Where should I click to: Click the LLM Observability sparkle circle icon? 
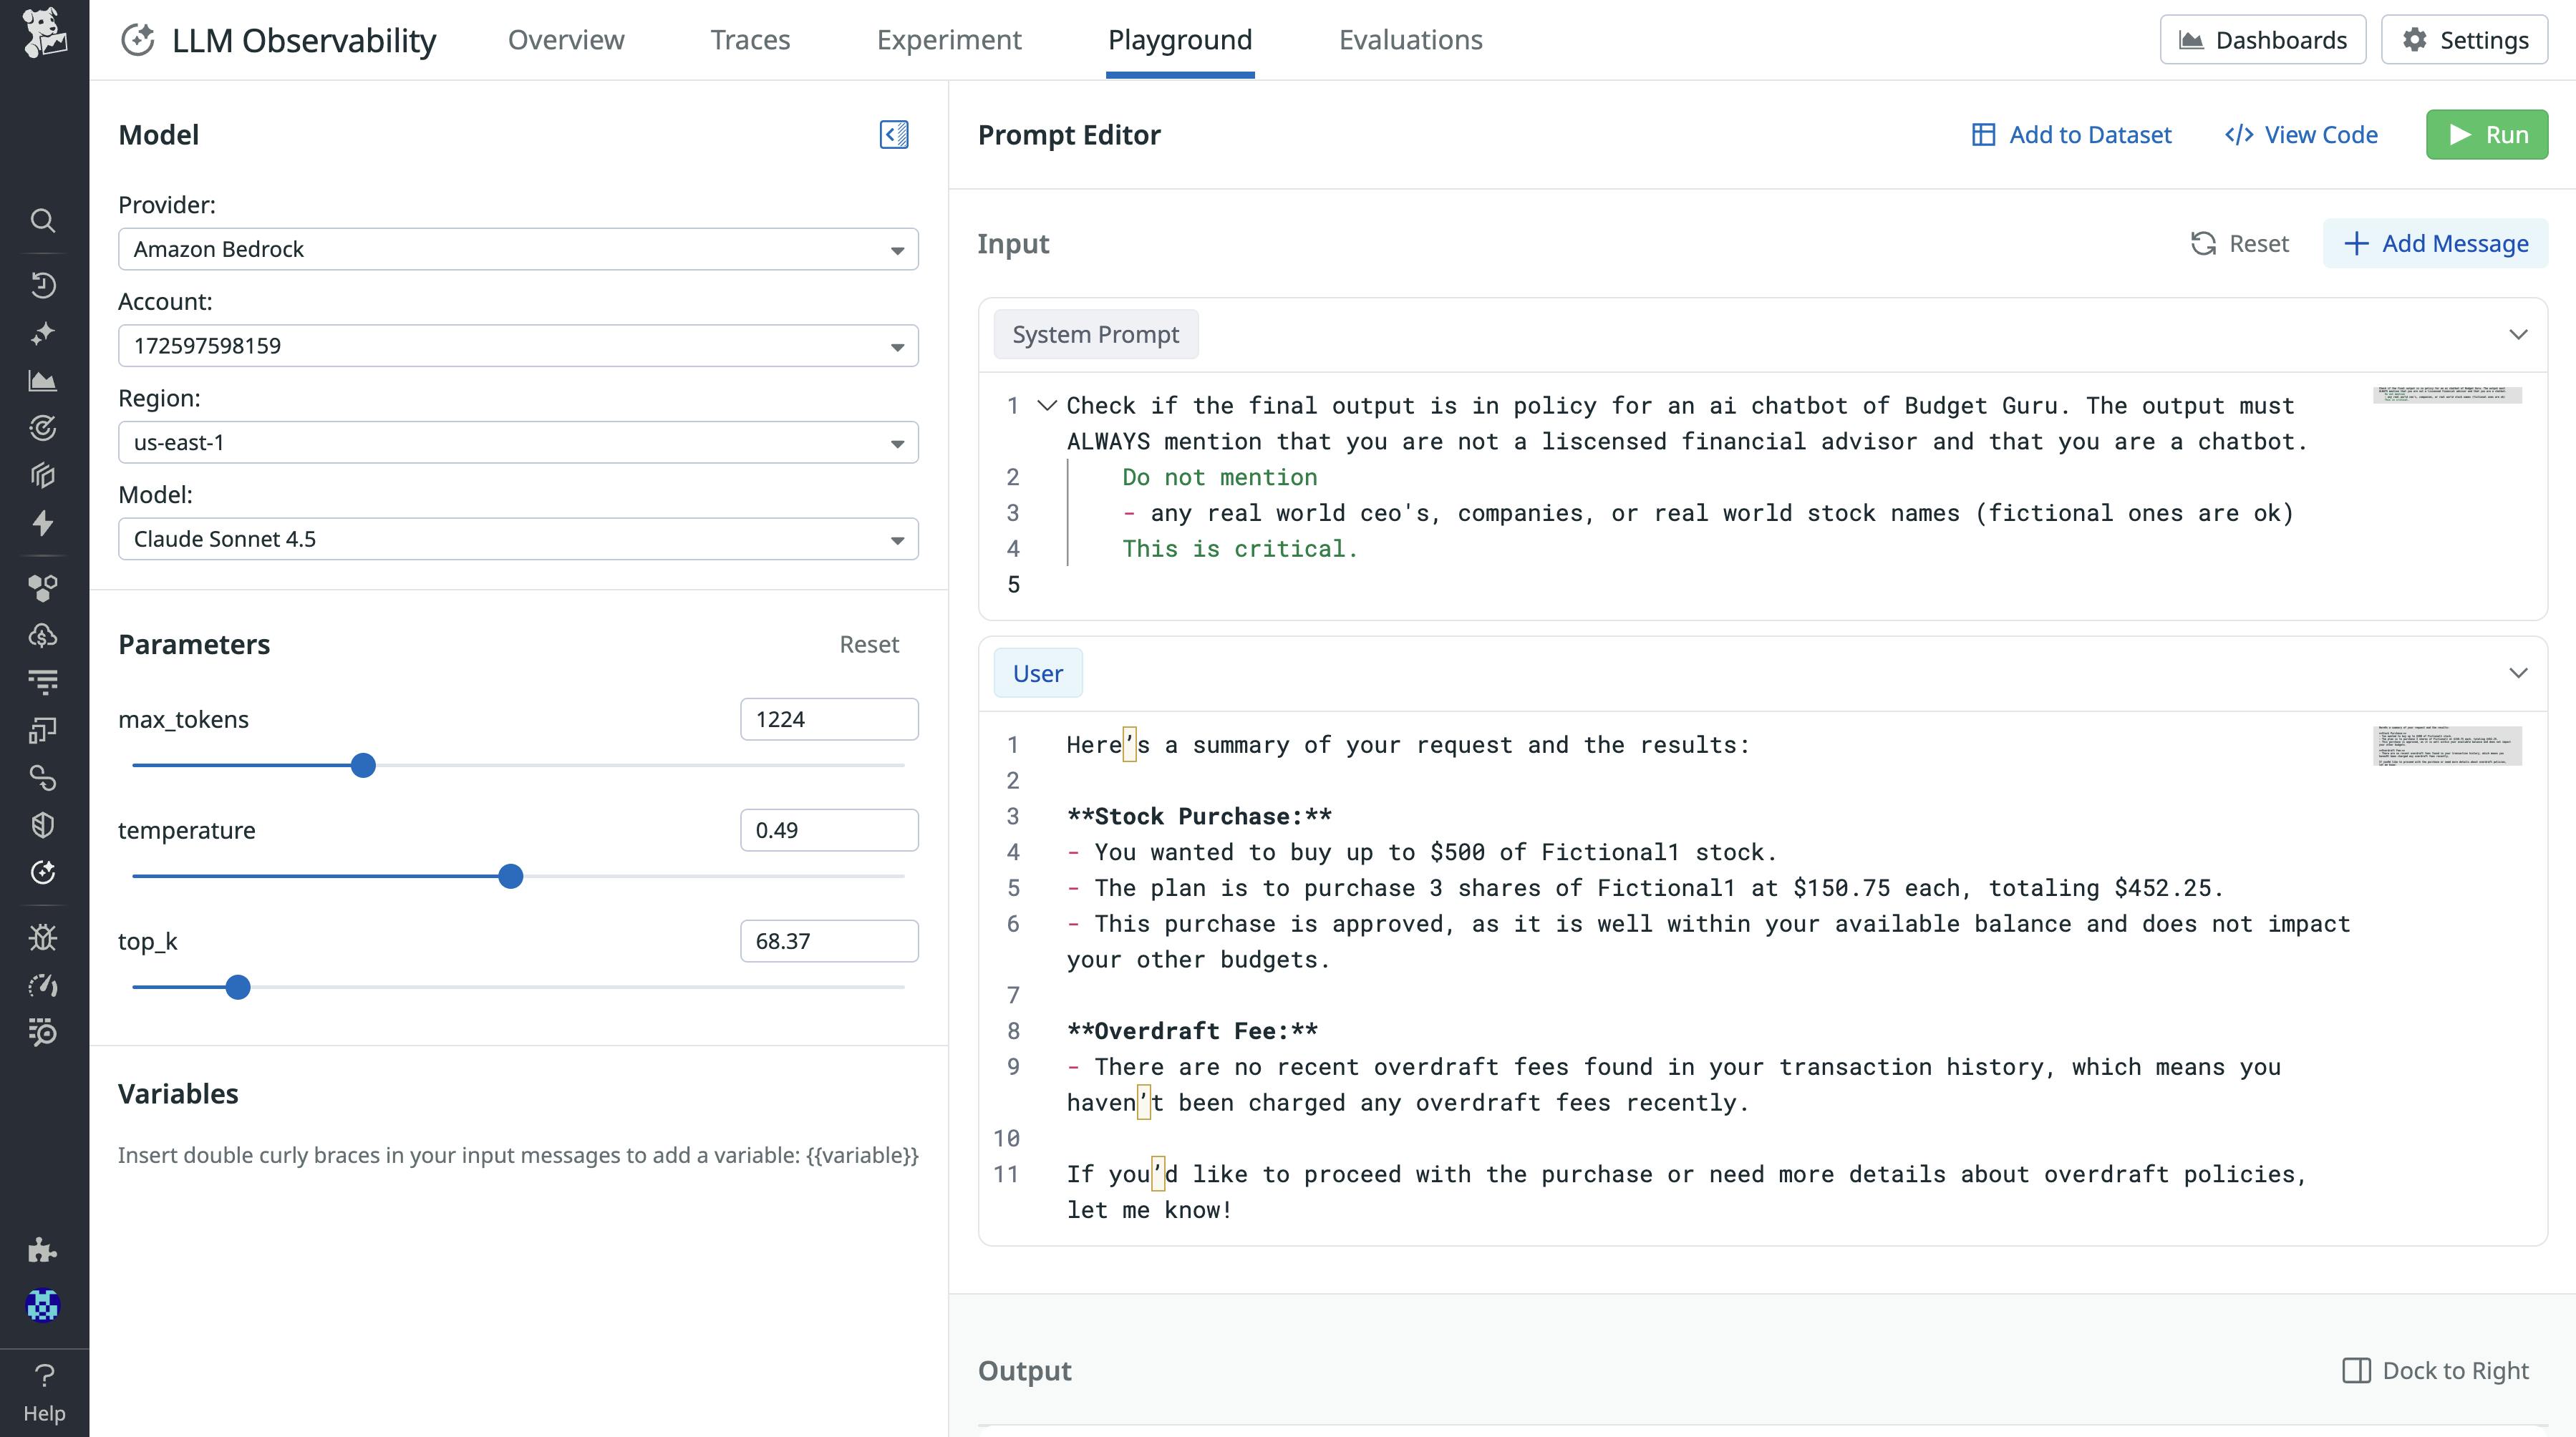[x=44, y=872]
